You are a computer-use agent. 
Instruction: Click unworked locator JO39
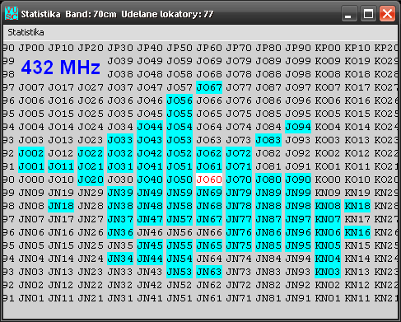tap(120, 61)
